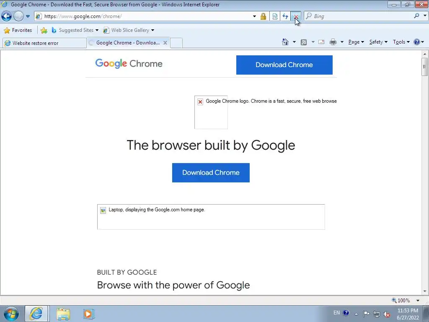Click the Compatibility View icon
This screenshot has width=429, height=322.
click(275, 16)
